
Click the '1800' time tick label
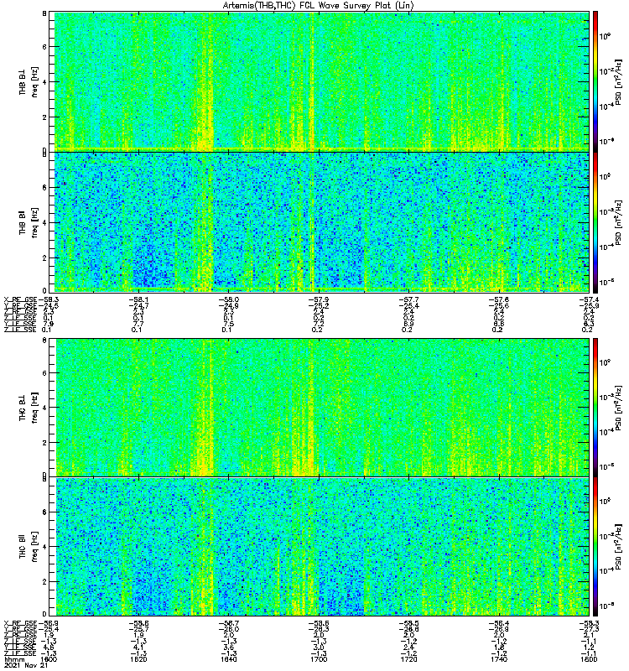(589, 659)
